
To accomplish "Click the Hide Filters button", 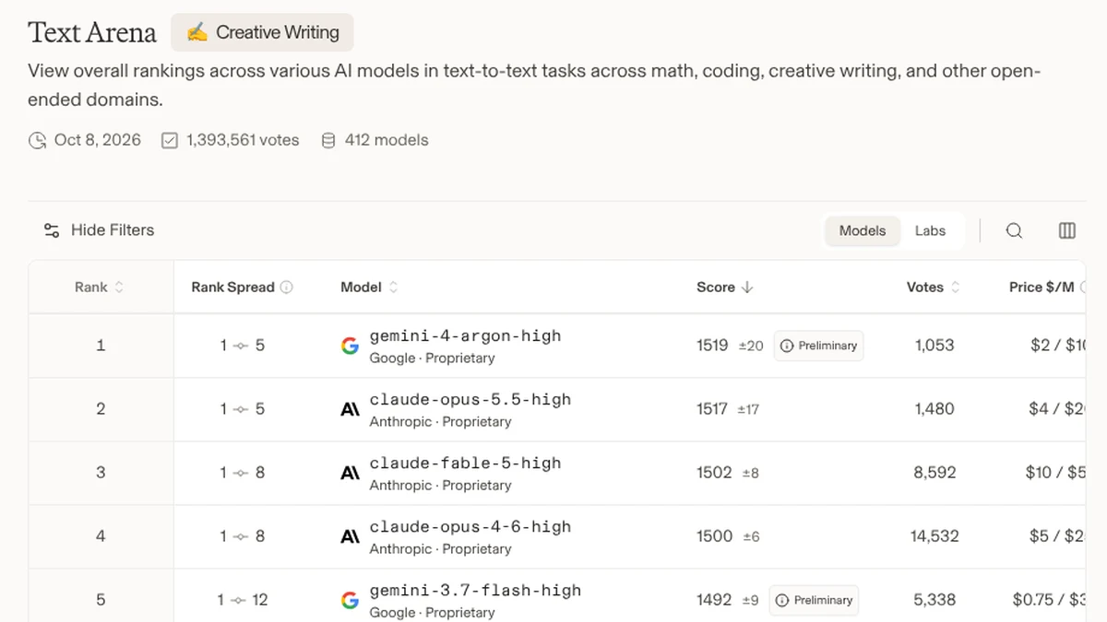I will tap(99, 230).
